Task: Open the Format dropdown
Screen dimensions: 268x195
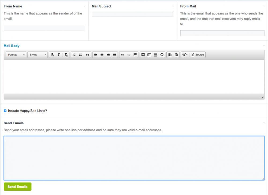Action: pos(16,55)
